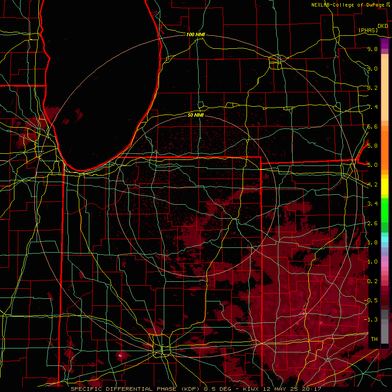Click the 6.6 value on the color scale
Viewport: 392px width, 392px height.
click(372, 126)
